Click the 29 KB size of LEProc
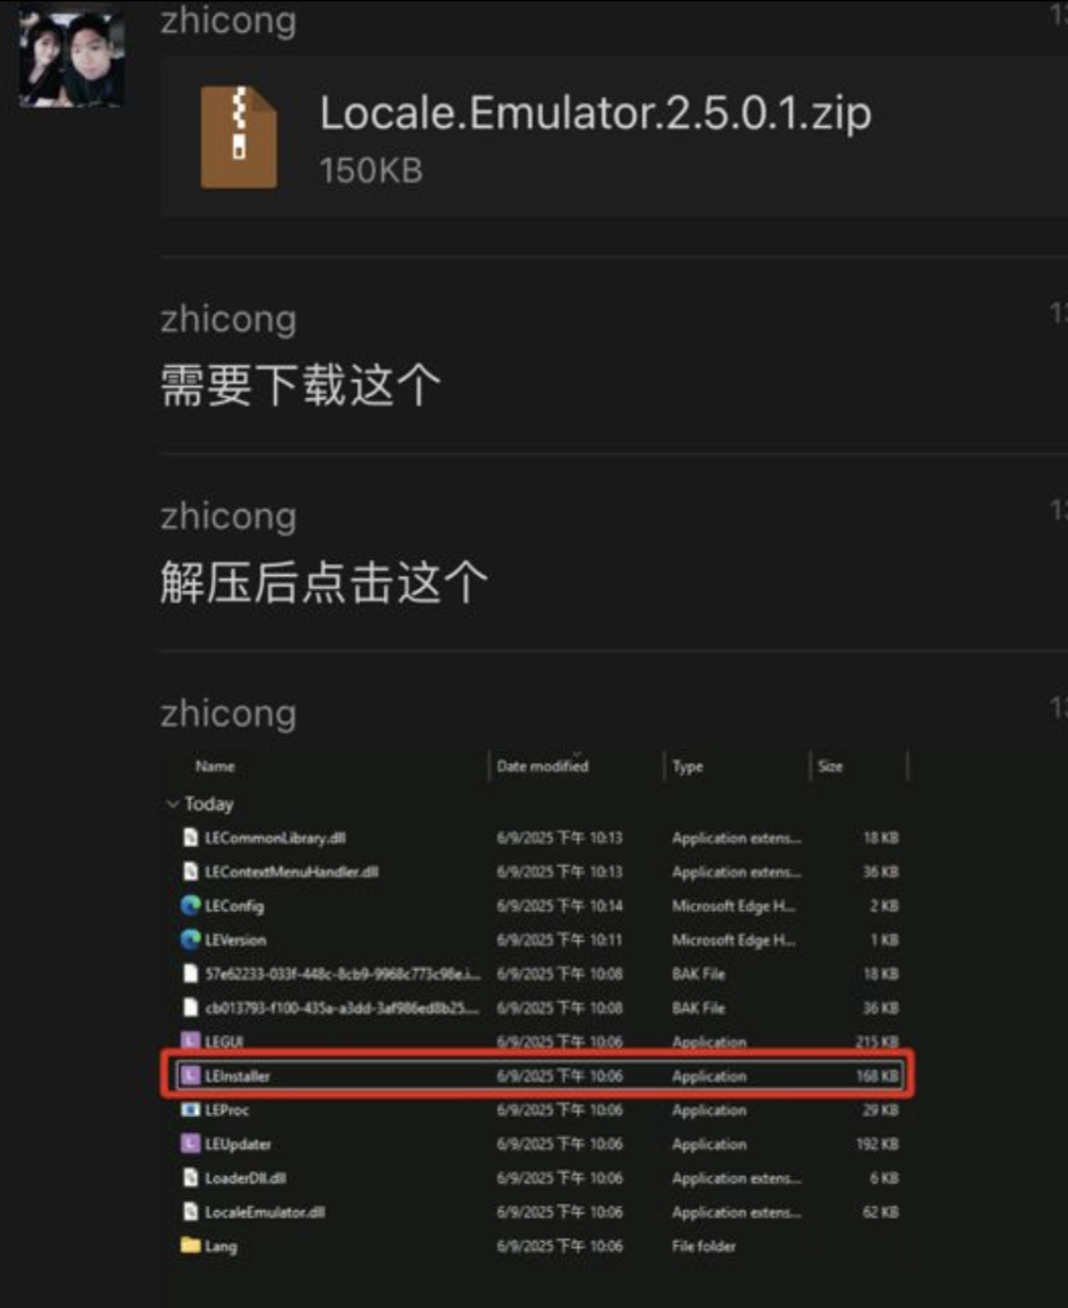Screen dimensions: 1068x1308 click(x=881, y=1110)
